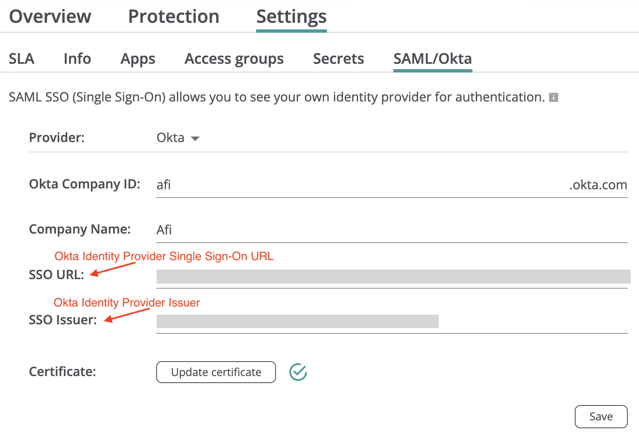Switch to the Overview tab
Image resolution: width=639 pixels, height=439 pixels.
coord(50,17)
